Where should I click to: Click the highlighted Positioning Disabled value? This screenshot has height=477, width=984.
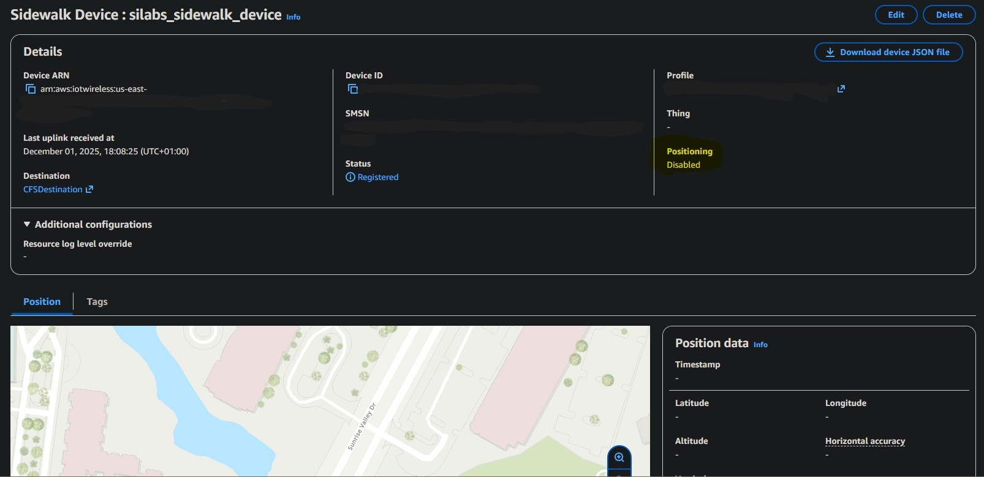tap(683, 165)
